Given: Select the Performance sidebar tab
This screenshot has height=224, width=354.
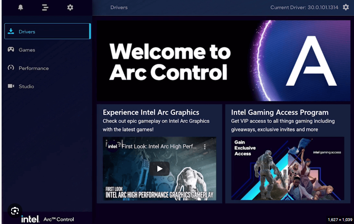Looking at the screenshot, I should [x=48, y=68].
